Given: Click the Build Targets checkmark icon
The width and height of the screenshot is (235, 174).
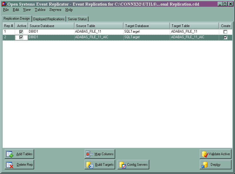Looking at the screenshot, I should 90,165.
